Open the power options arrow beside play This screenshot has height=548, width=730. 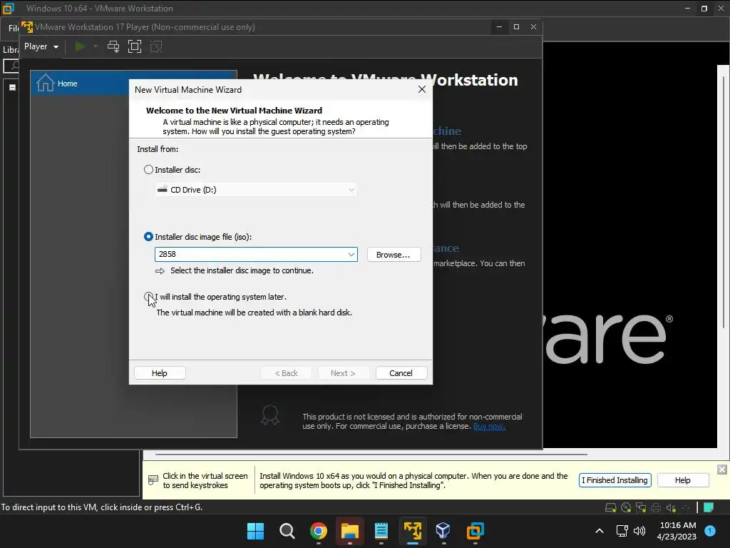[96, 46]
